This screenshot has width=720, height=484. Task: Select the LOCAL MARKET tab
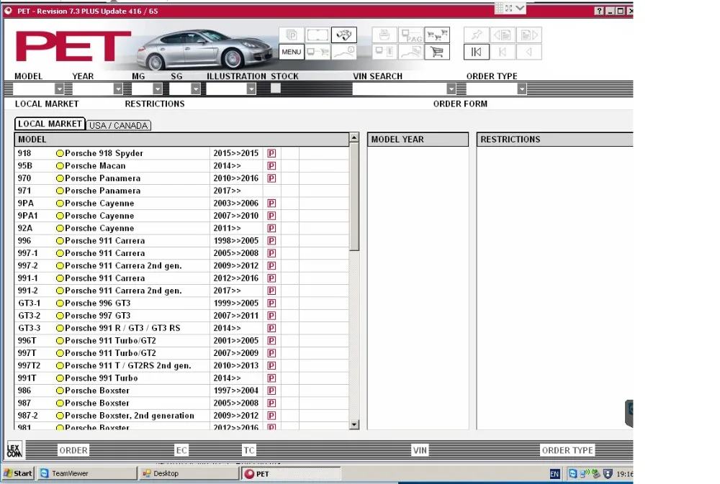pos(50,124)
